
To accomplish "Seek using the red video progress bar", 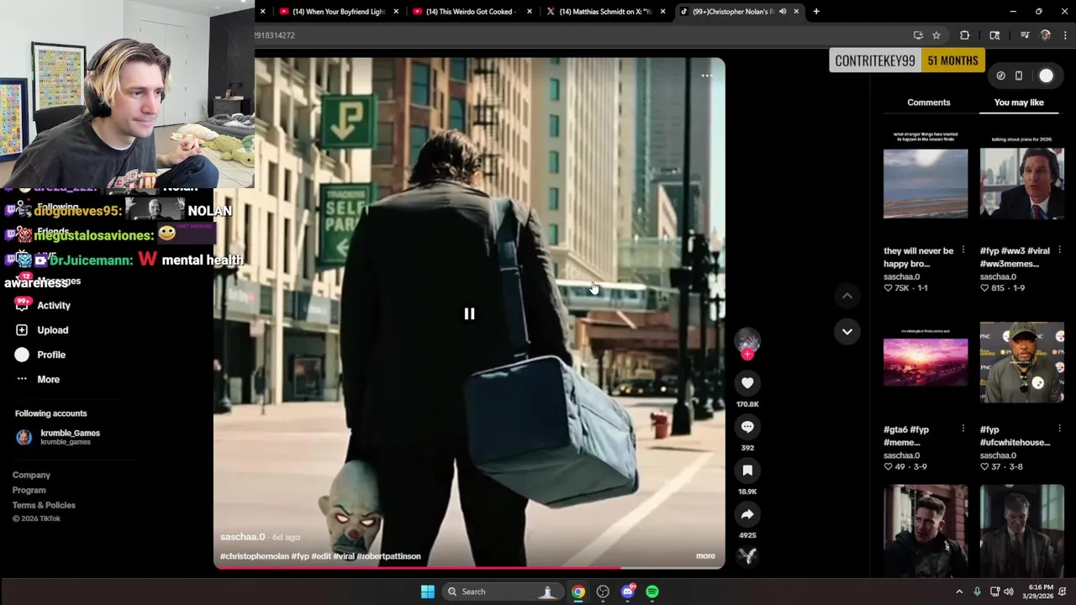I will (x=469, y=567).
